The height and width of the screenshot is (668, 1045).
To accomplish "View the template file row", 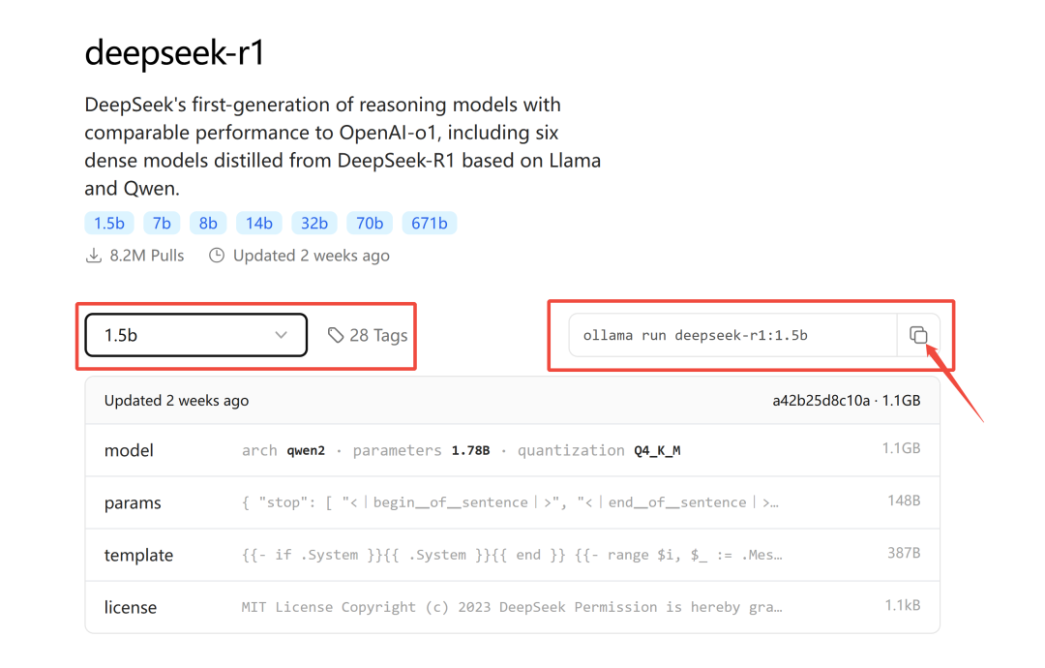I will [x=513, y=555].
